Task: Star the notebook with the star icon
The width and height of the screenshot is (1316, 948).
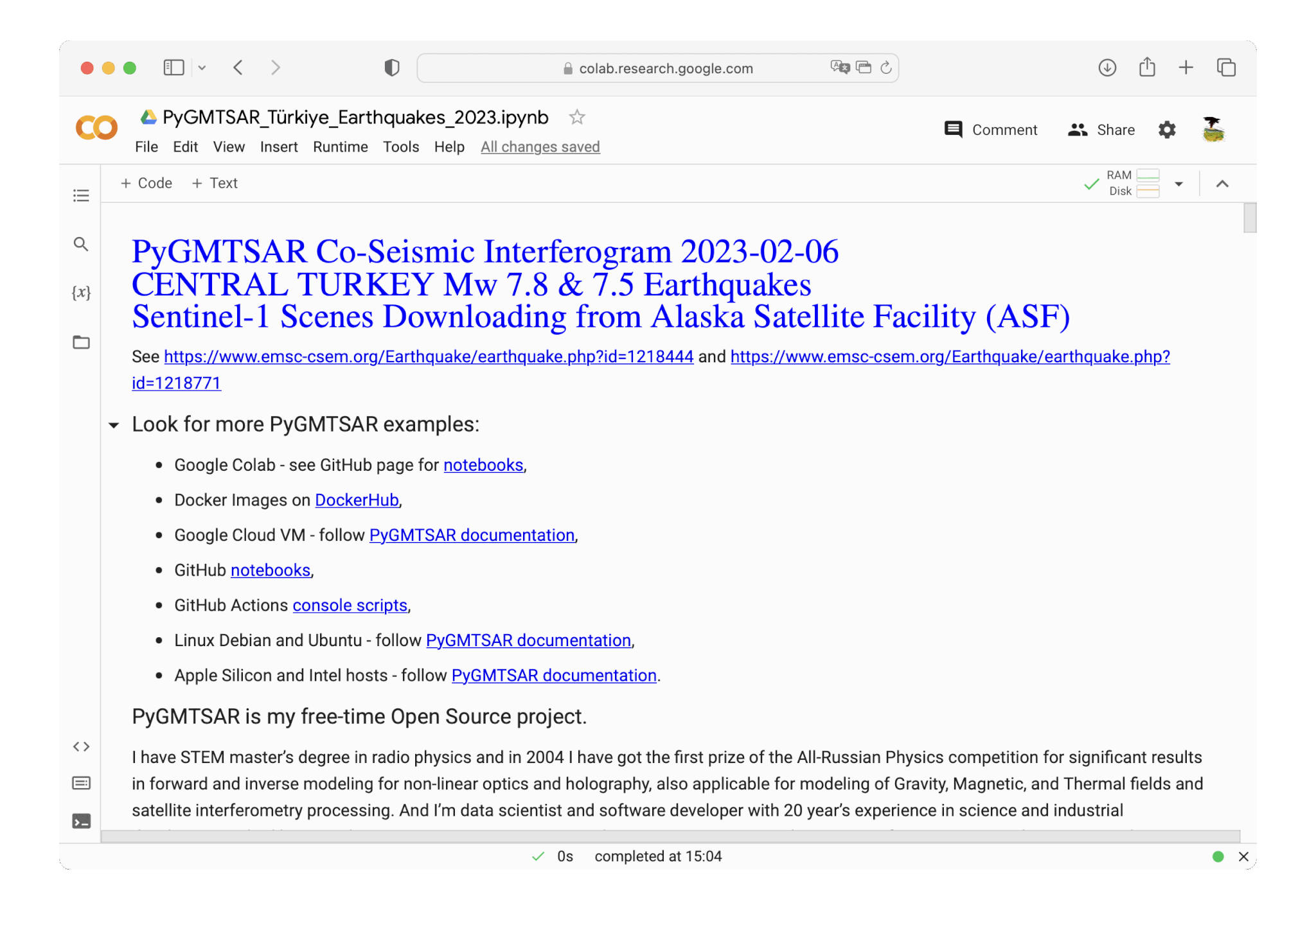Action: coord(577,117)
